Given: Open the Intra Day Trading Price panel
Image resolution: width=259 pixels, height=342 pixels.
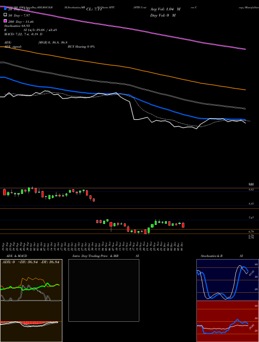Looking at the screenshot, I should 104,290.
